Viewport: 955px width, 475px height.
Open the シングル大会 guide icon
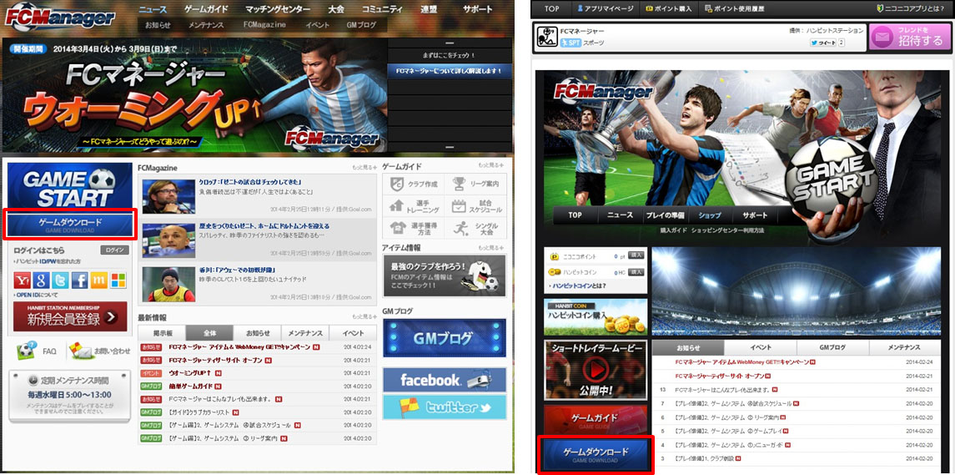pos(475,229)
